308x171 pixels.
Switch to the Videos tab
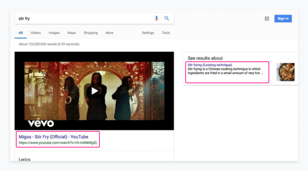coord(35,33)
